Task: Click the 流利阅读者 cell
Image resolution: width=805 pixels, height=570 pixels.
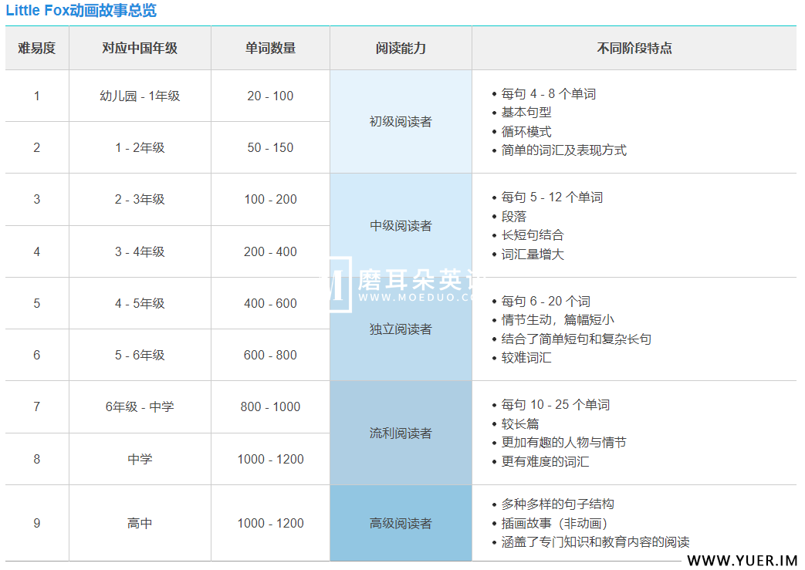Action: pos(401,433)
